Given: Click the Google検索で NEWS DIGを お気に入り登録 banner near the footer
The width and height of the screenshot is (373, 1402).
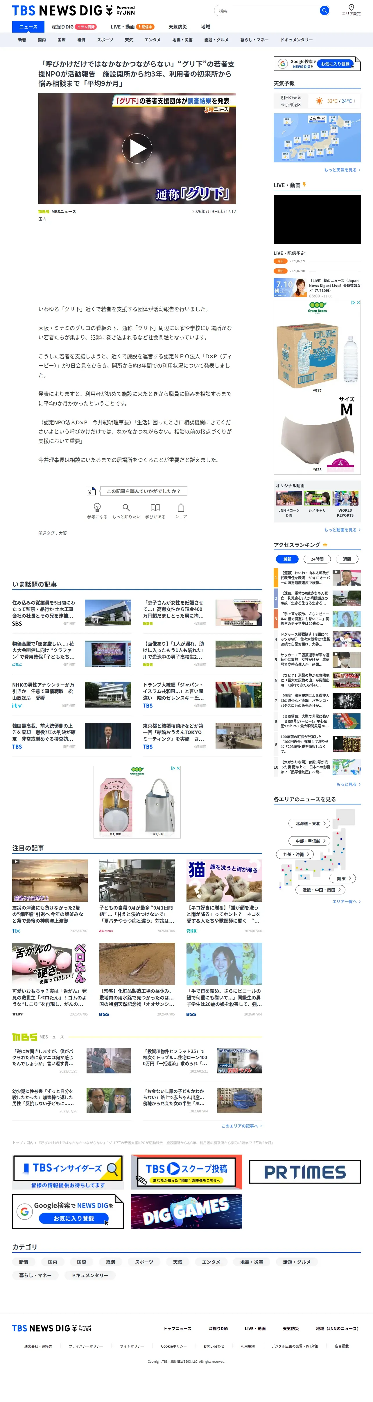Looking at the screenshot, I should pyautogui.click(x=68, y=1212).
